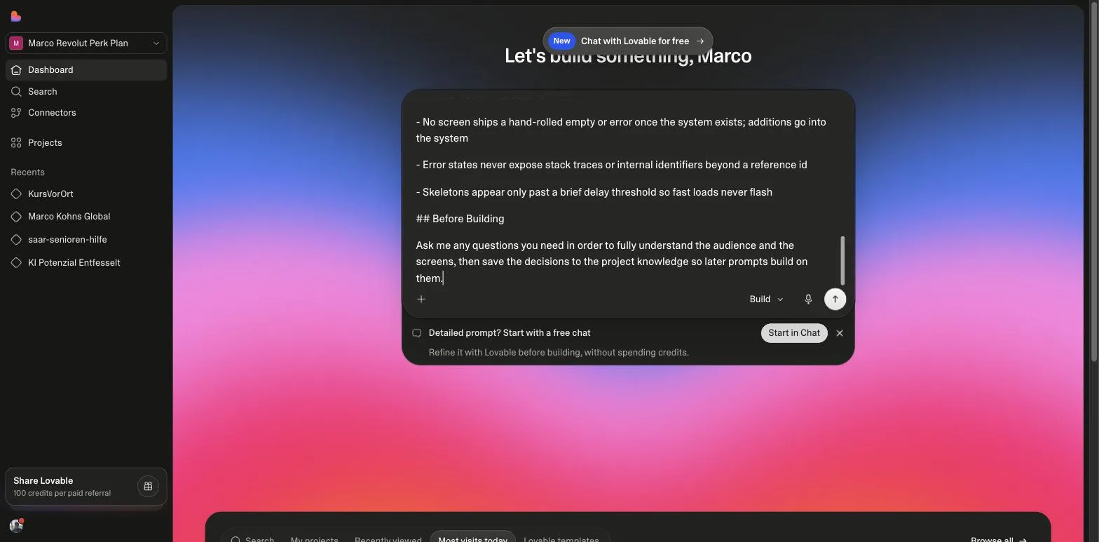Click into the prompt text at 'Ask me any questions'

click(x=464, y=245)
